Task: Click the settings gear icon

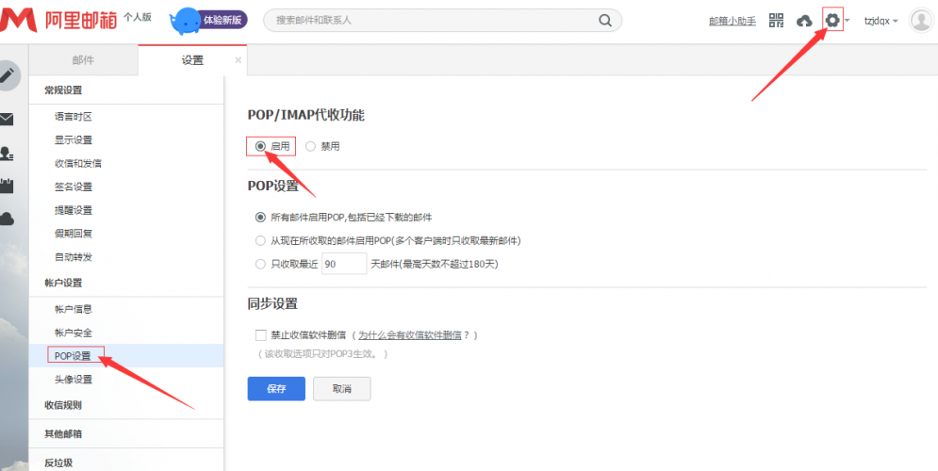Action: coord(832,20)
